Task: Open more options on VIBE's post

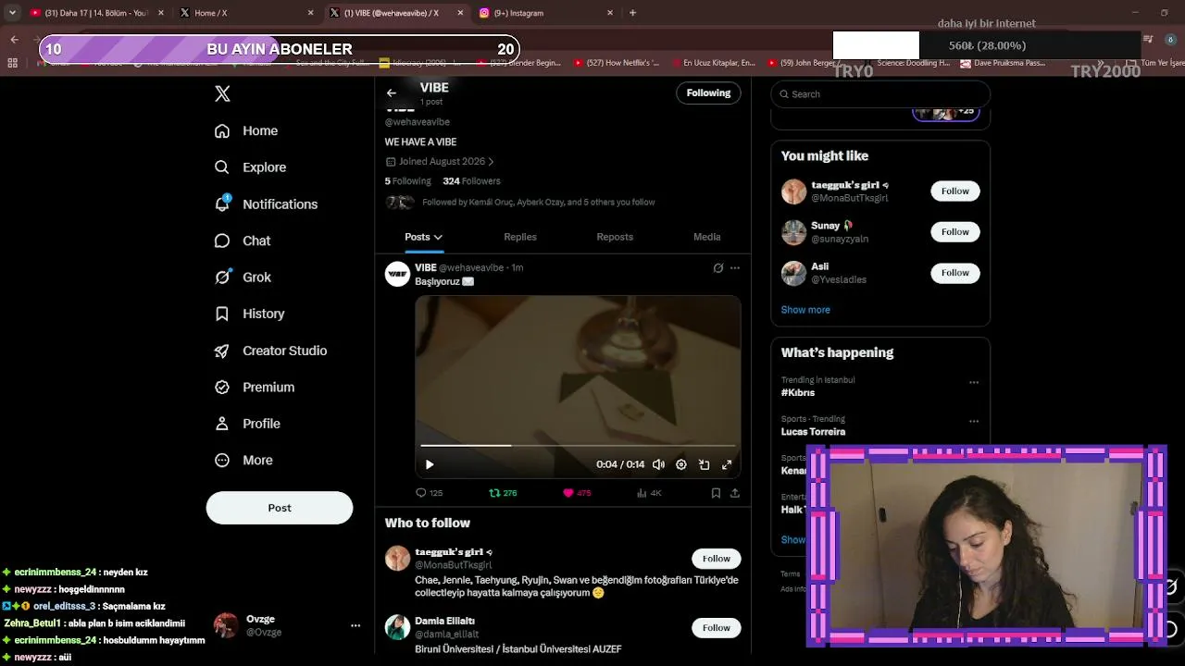Action: pyautogui.click(x=735, y=268)
